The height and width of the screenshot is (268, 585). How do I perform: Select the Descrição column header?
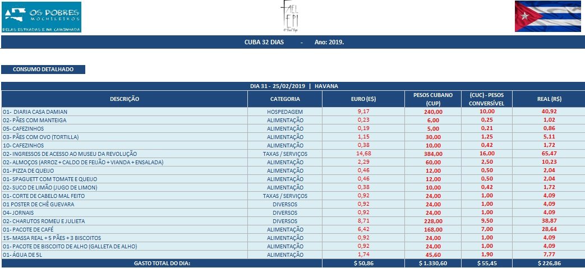point(125,99)
